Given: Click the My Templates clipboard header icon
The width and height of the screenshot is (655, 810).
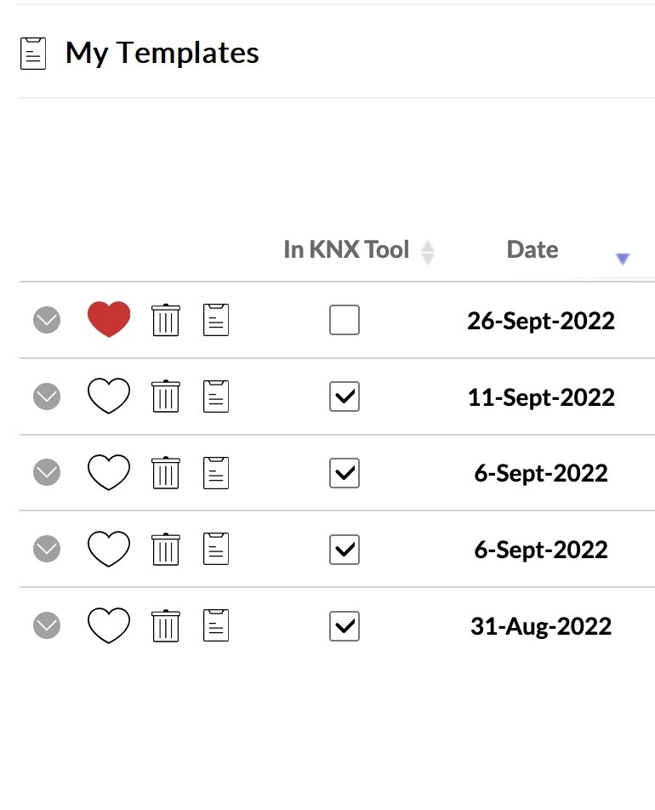Looking at the screenshot, I should tap(33, 54).
